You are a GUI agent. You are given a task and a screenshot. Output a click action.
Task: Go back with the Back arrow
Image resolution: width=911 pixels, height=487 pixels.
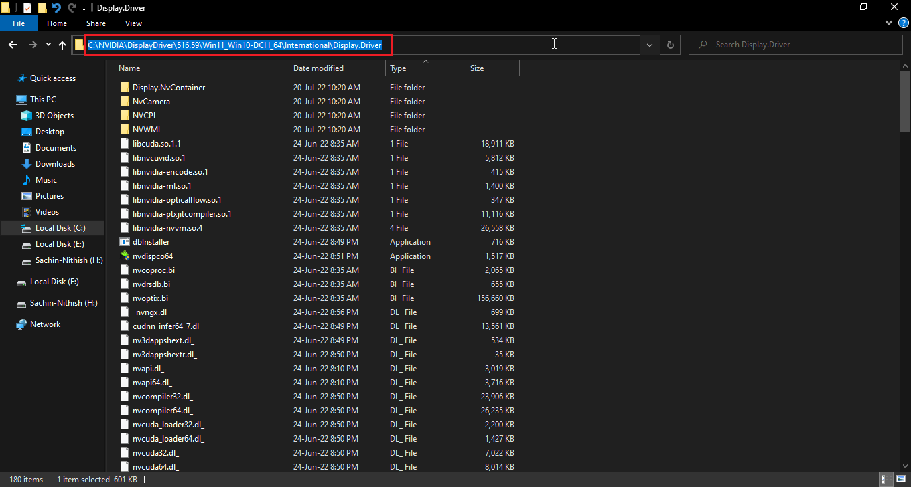pos(13,45)
